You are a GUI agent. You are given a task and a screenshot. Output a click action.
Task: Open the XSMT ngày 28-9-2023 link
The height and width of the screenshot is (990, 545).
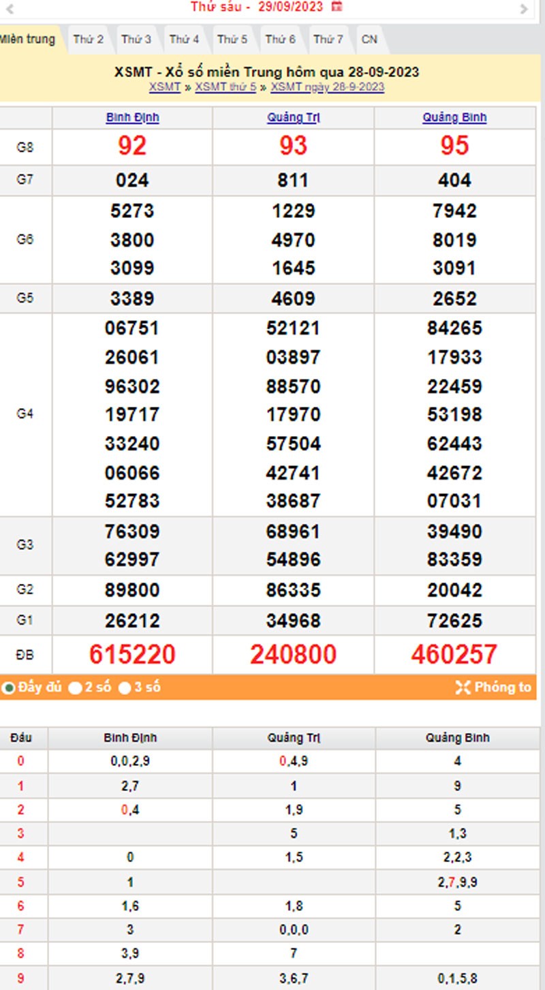[x=327, y=87]
